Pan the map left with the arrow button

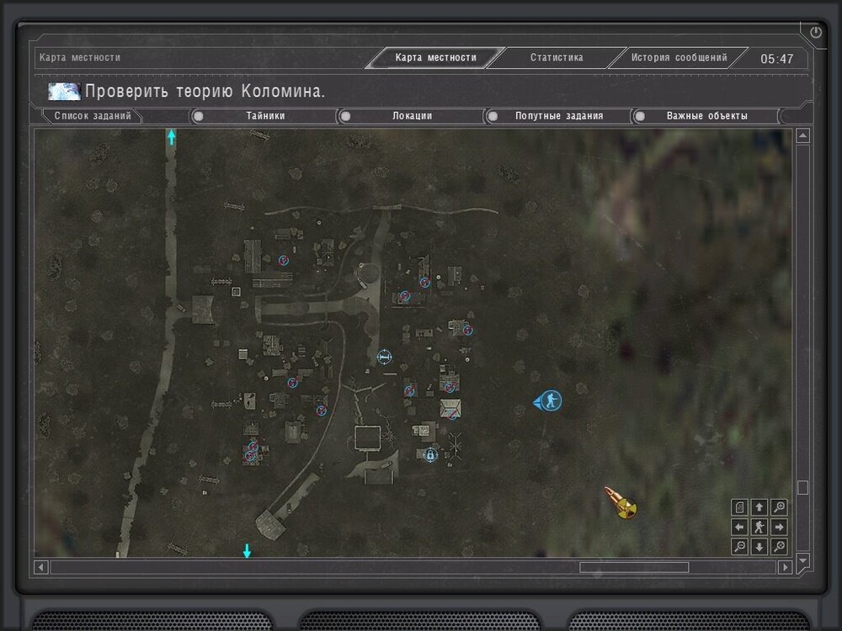click(739, 527)
